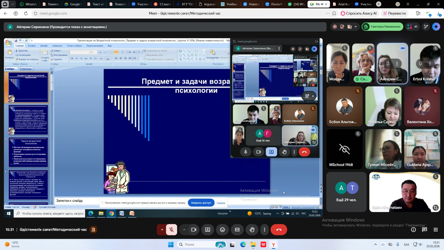Switch to the WhatsApp browser tab

click(28, 4)
